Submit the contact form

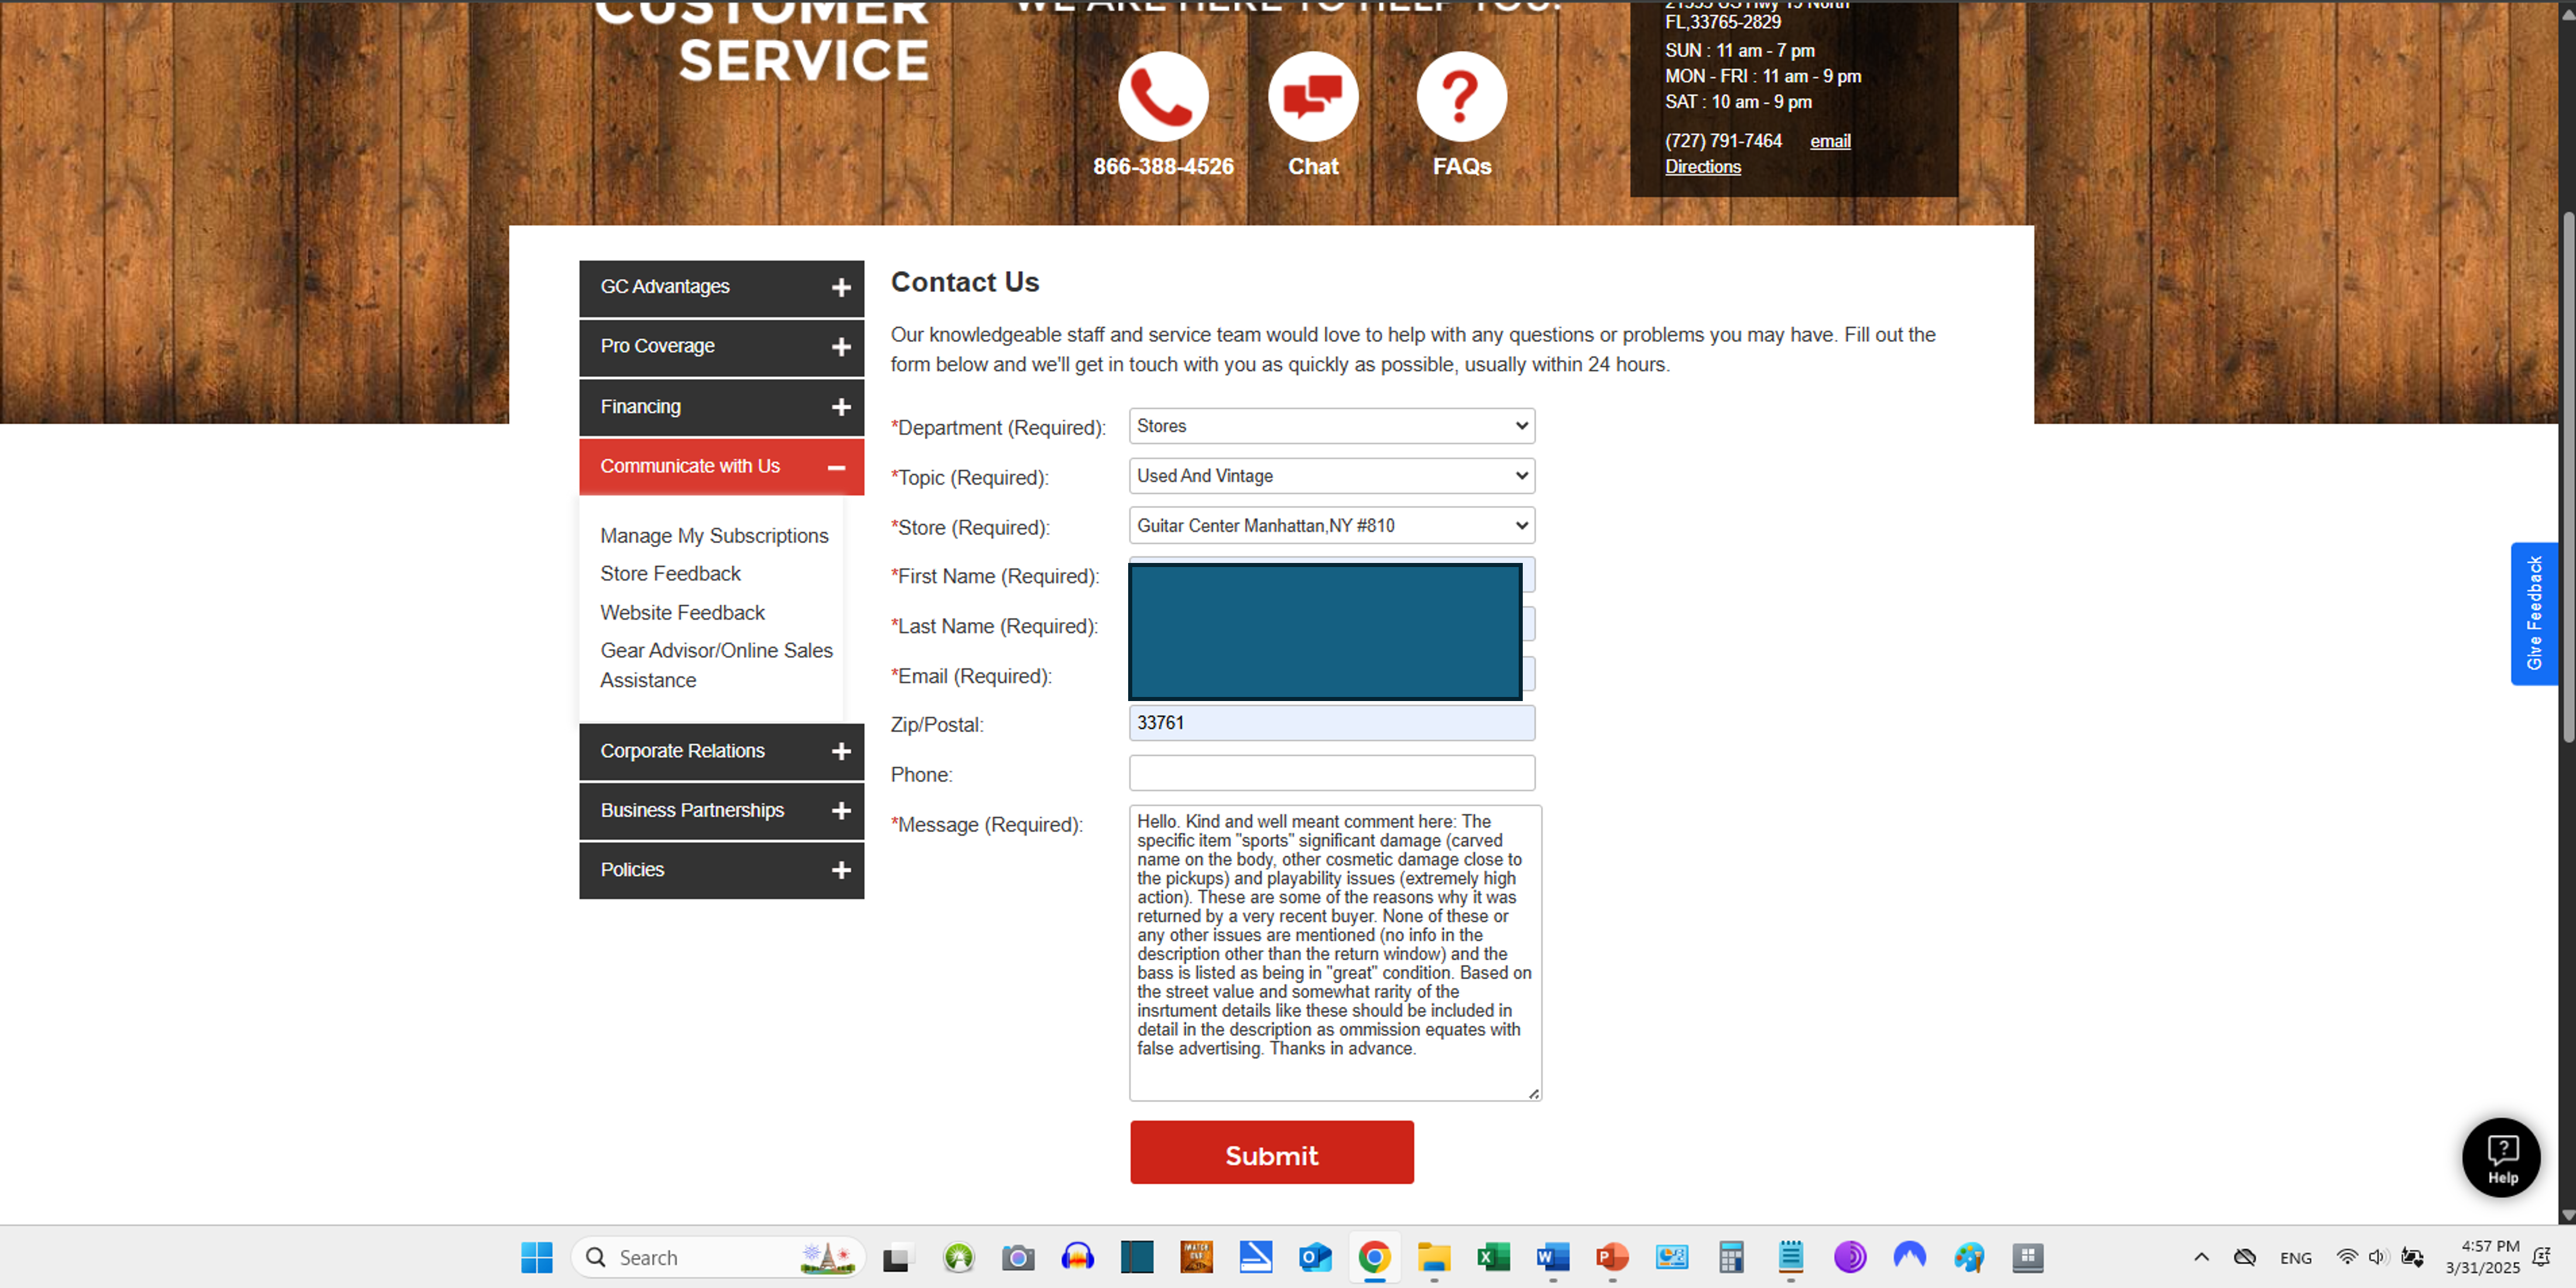(1272, 1153)
